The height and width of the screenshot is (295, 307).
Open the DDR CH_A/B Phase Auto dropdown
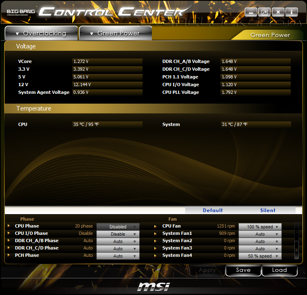pos(118,241)
